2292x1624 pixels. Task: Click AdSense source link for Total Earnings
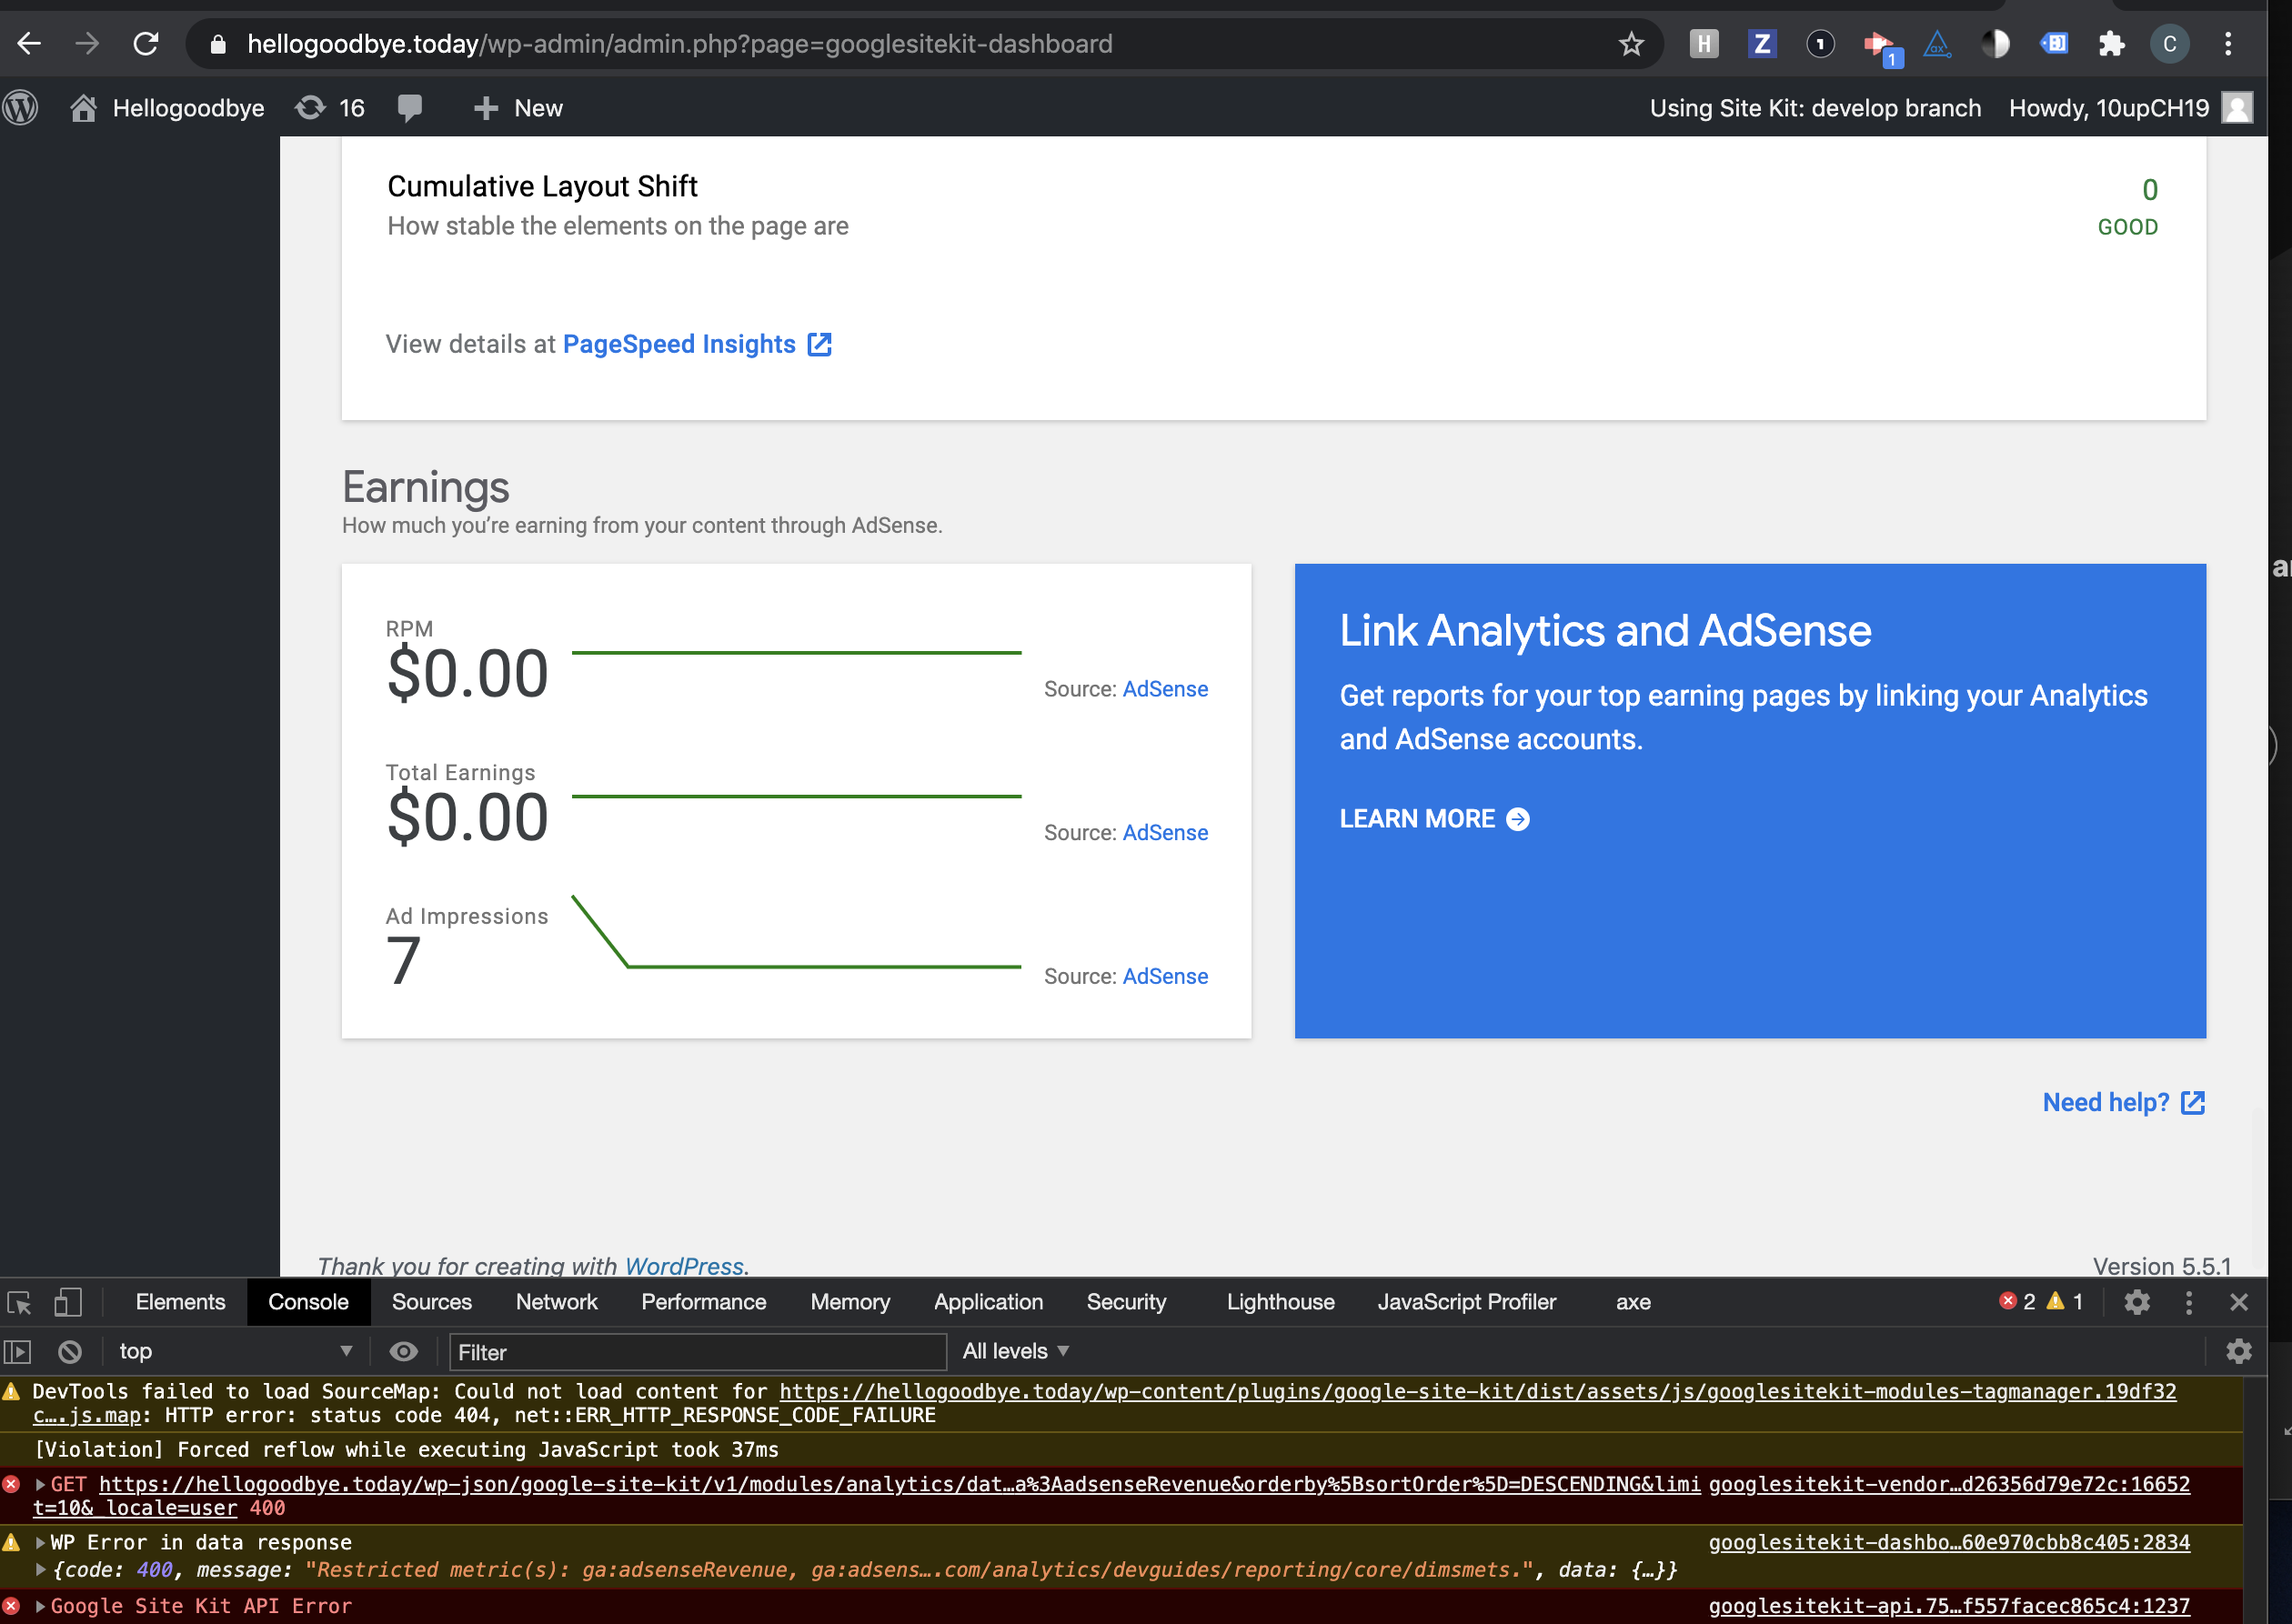[x=1165, y=833]
